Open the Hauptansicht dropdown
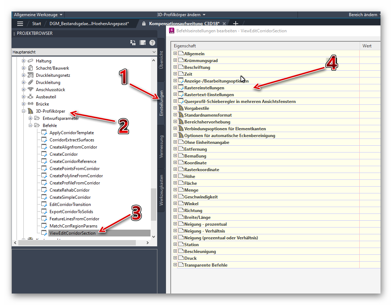The image size is (392, 305). pyautogui.click(x=153, y=52)
